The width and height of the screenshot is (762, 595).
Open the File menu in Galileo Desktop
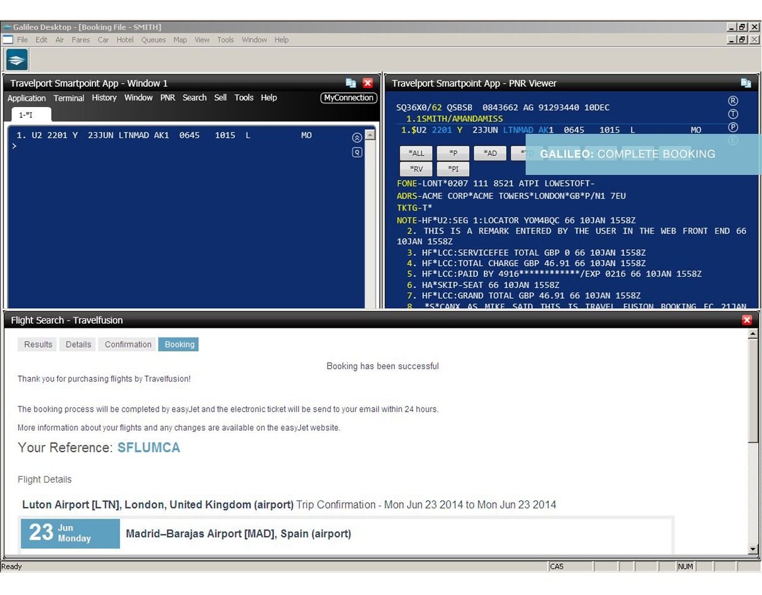tap(23, 40)
